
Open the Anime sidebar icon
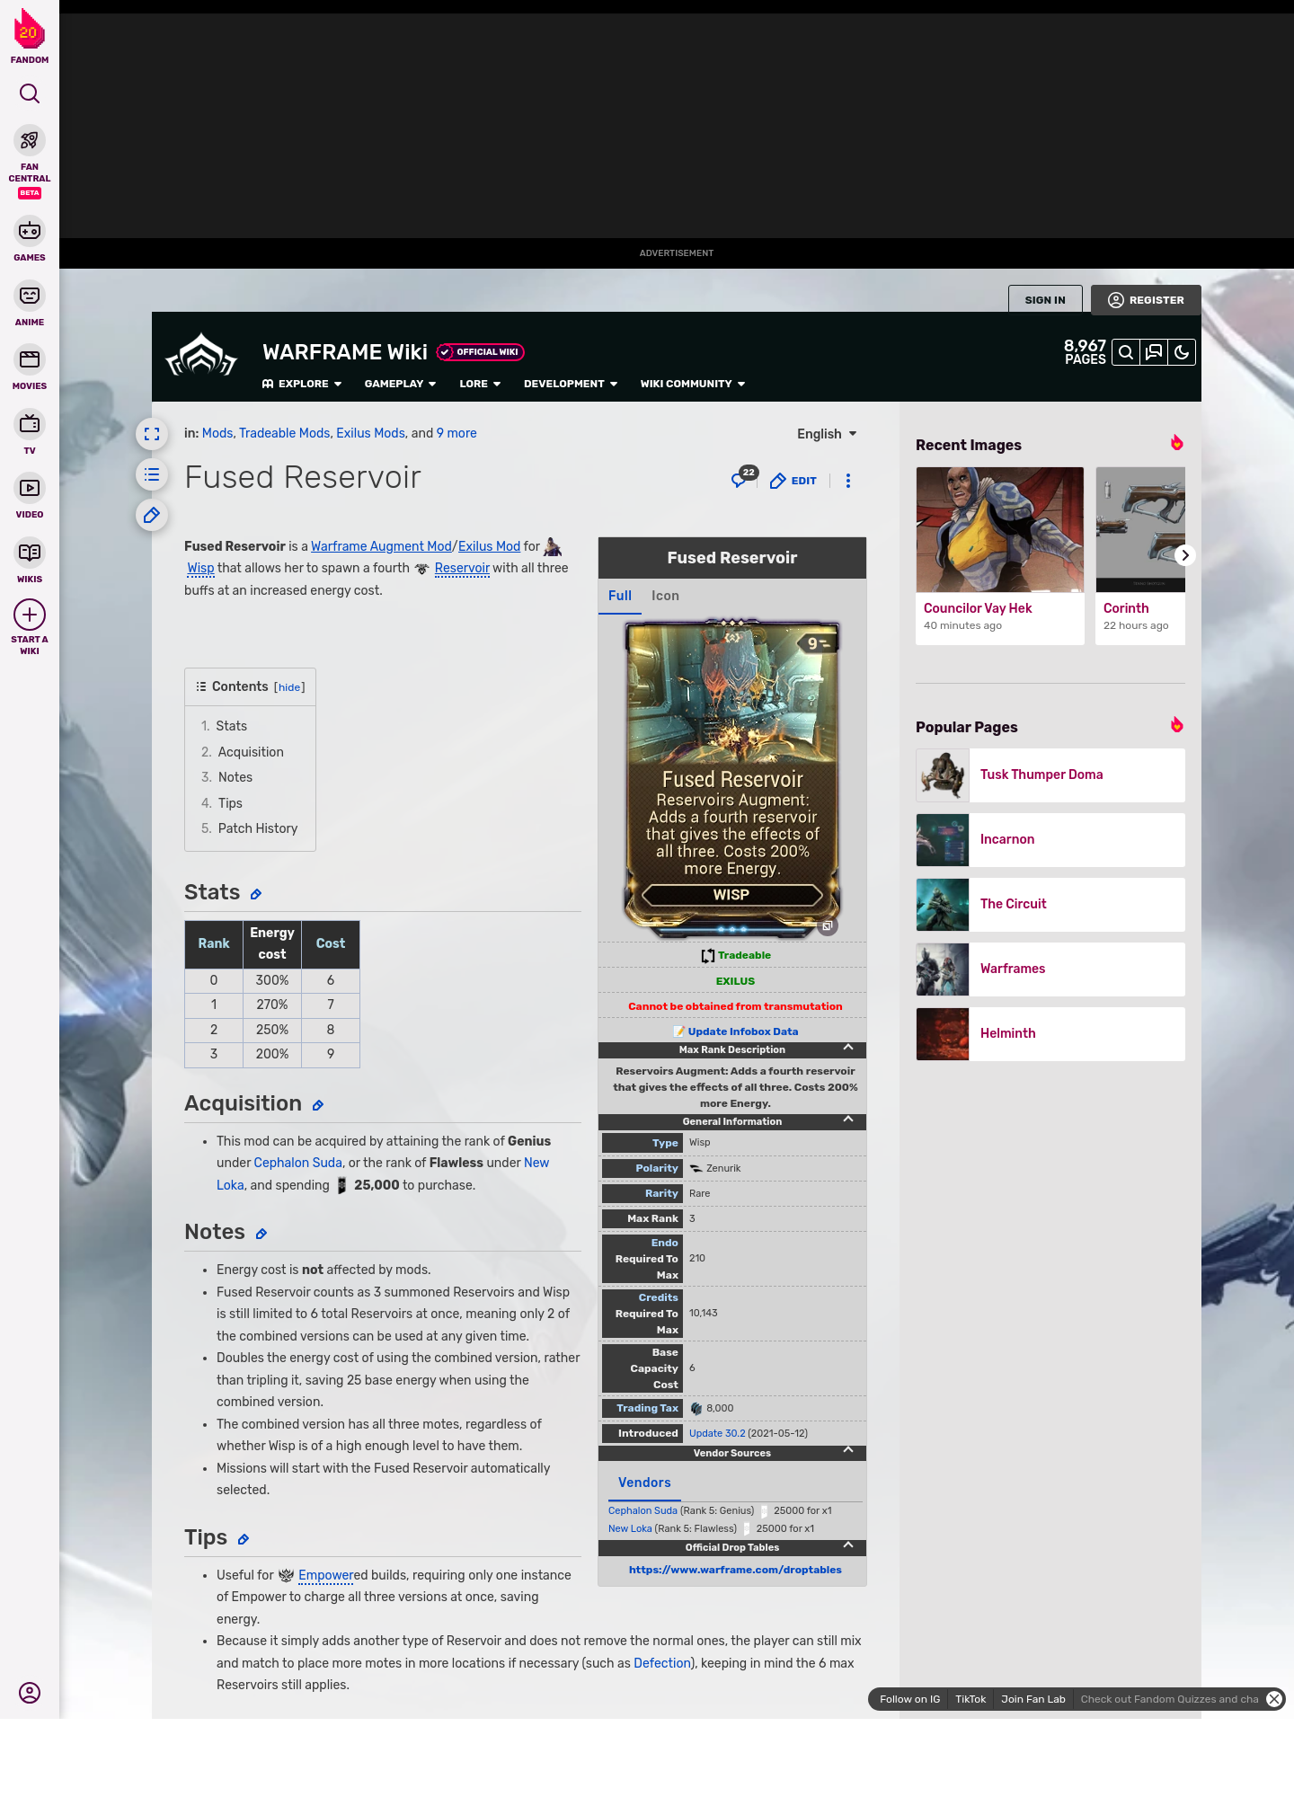point(30,296)
